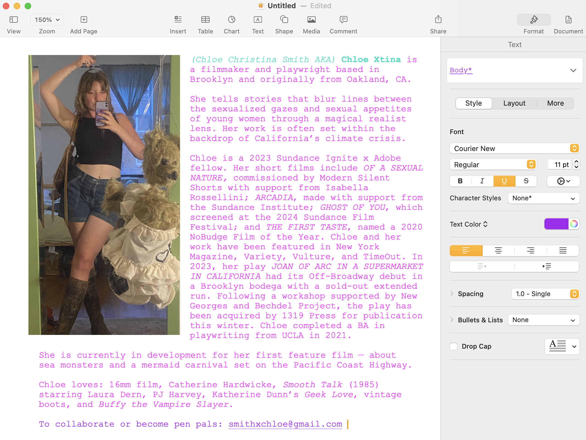
Task: Click the Comment toolbar icon
Action: [x=343, y=20]
